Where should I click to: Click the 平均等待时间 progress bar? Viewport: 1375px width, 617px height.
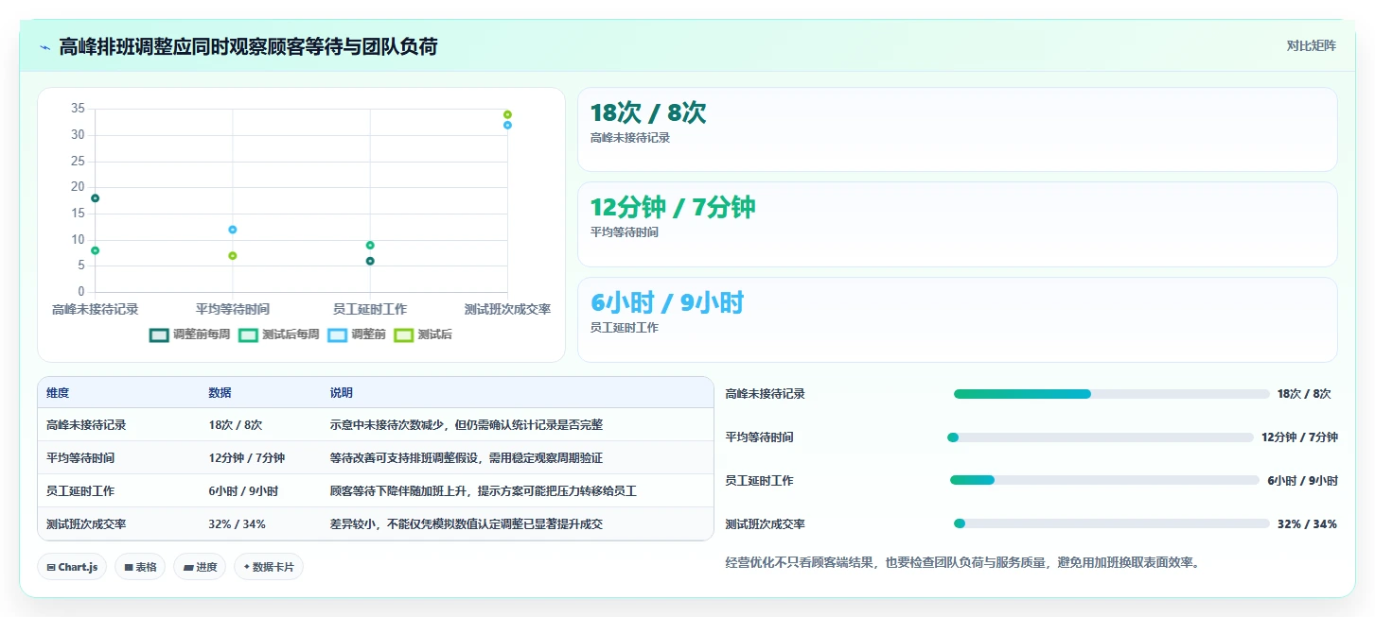click(x=1100, y=437)
